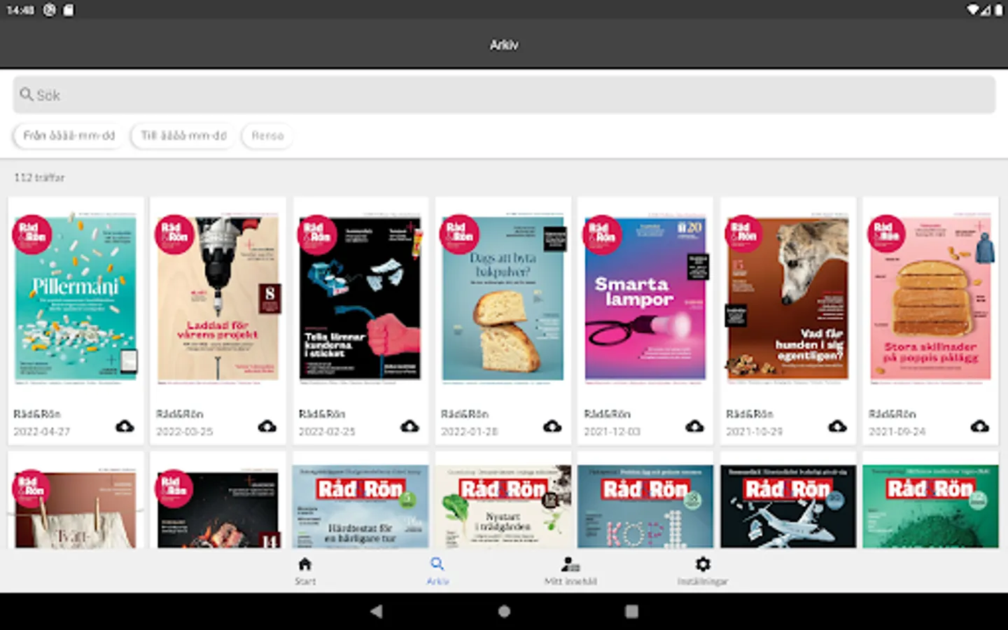Image resolution: width=1008 pixels, height=630 pixels.
Task: Open the Dags att byta bakpulver cover
Action: (x=503, y=299)
